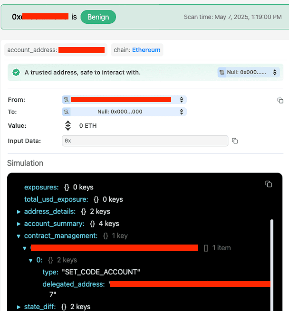Copy the Simulation JSON output
The width and height of the screenshot is (289, 311).
[269, 184]
